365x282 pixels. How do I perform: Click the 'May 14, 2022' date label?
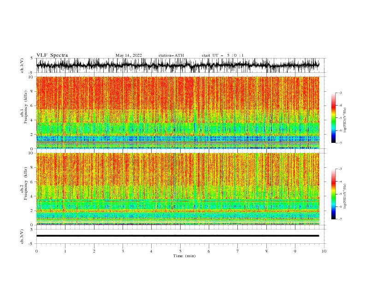tap(129, 55)
